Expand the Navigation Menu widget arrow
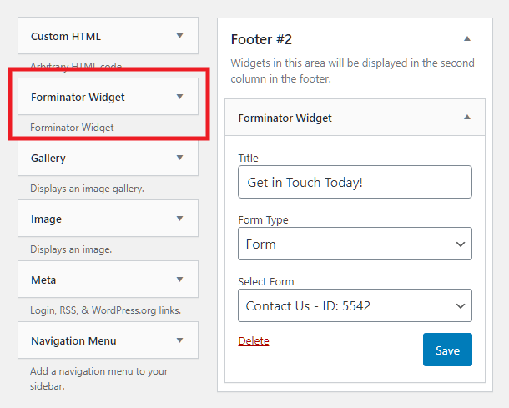Screen dimensions: 509x408 [179, 340]
